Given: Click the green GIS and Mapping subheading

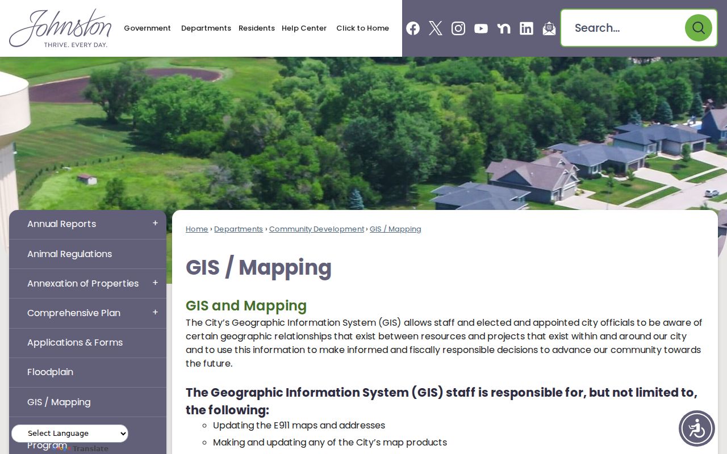Looking at the screenshot, I should pyautogui.click(x=246, y=306).
